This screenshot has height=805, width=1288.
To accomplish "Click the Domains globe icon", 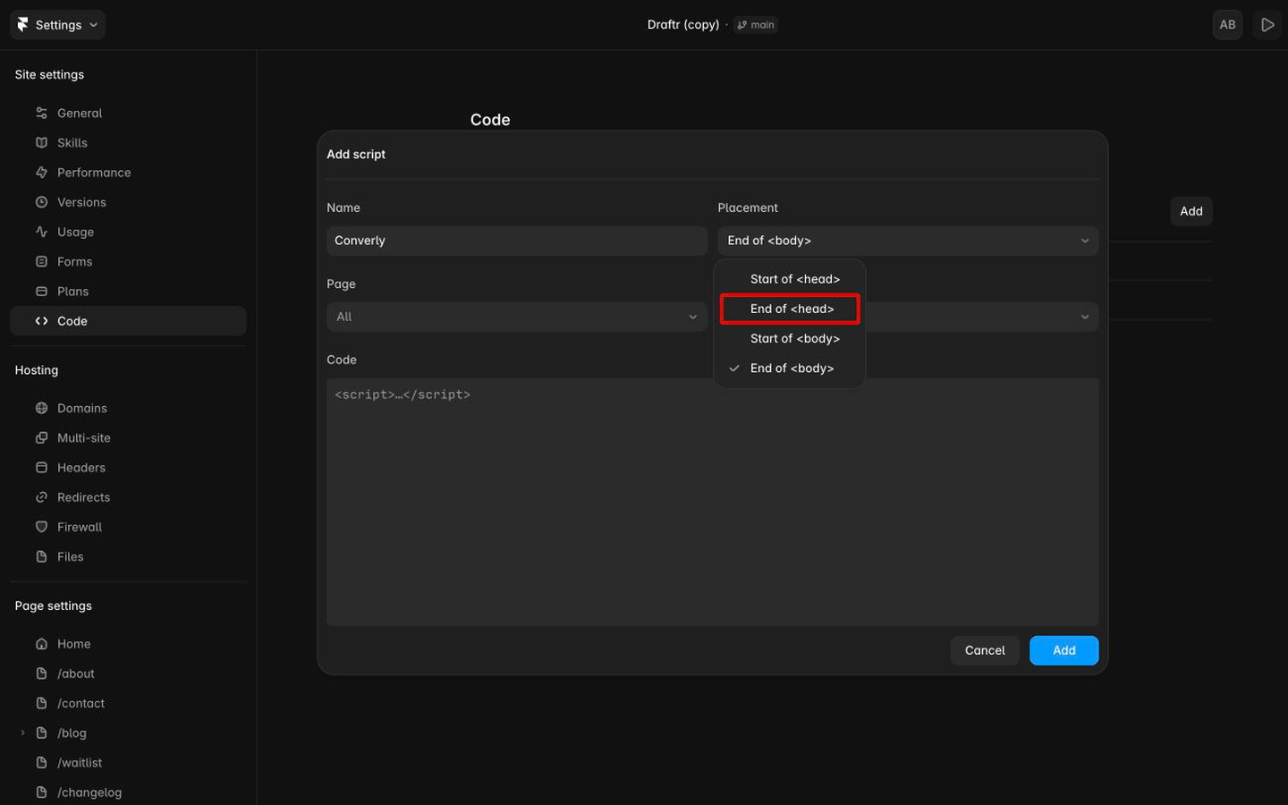I will 41,408.
